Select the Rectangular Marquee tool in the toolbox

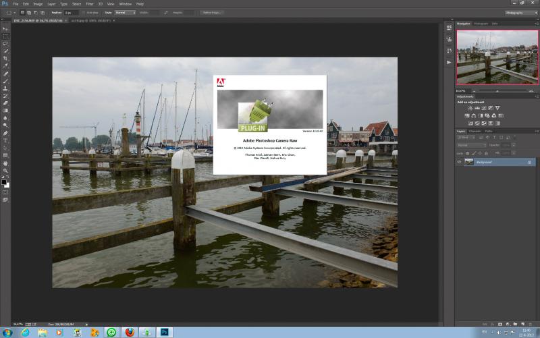tap(5, 36)
